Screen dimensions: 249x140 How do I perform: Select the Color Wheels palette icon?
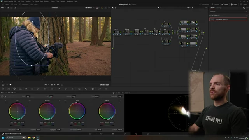tap(14, 89)
